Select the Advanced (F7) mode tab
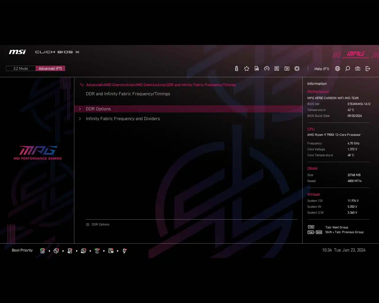Screen dimensions: 379x303 (50, 68)
